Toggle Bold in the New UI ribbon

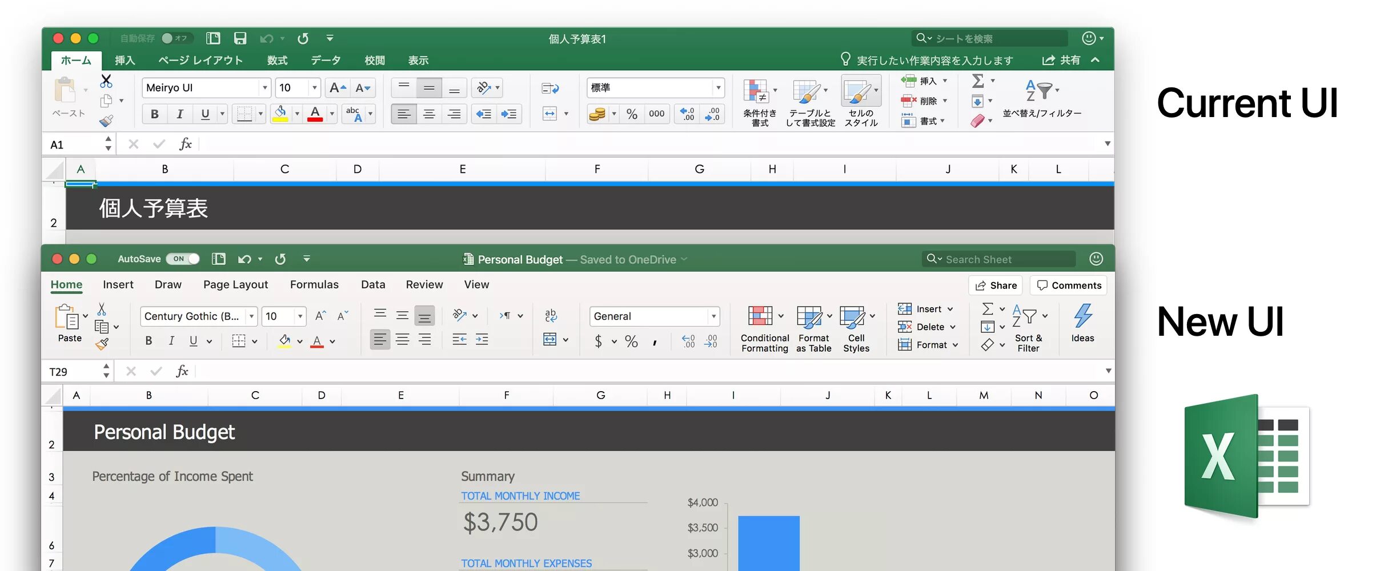click(x=149, y=341)
